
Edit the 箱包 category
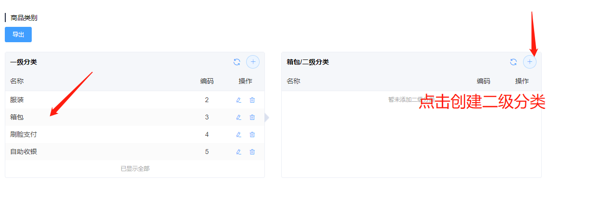238,117
